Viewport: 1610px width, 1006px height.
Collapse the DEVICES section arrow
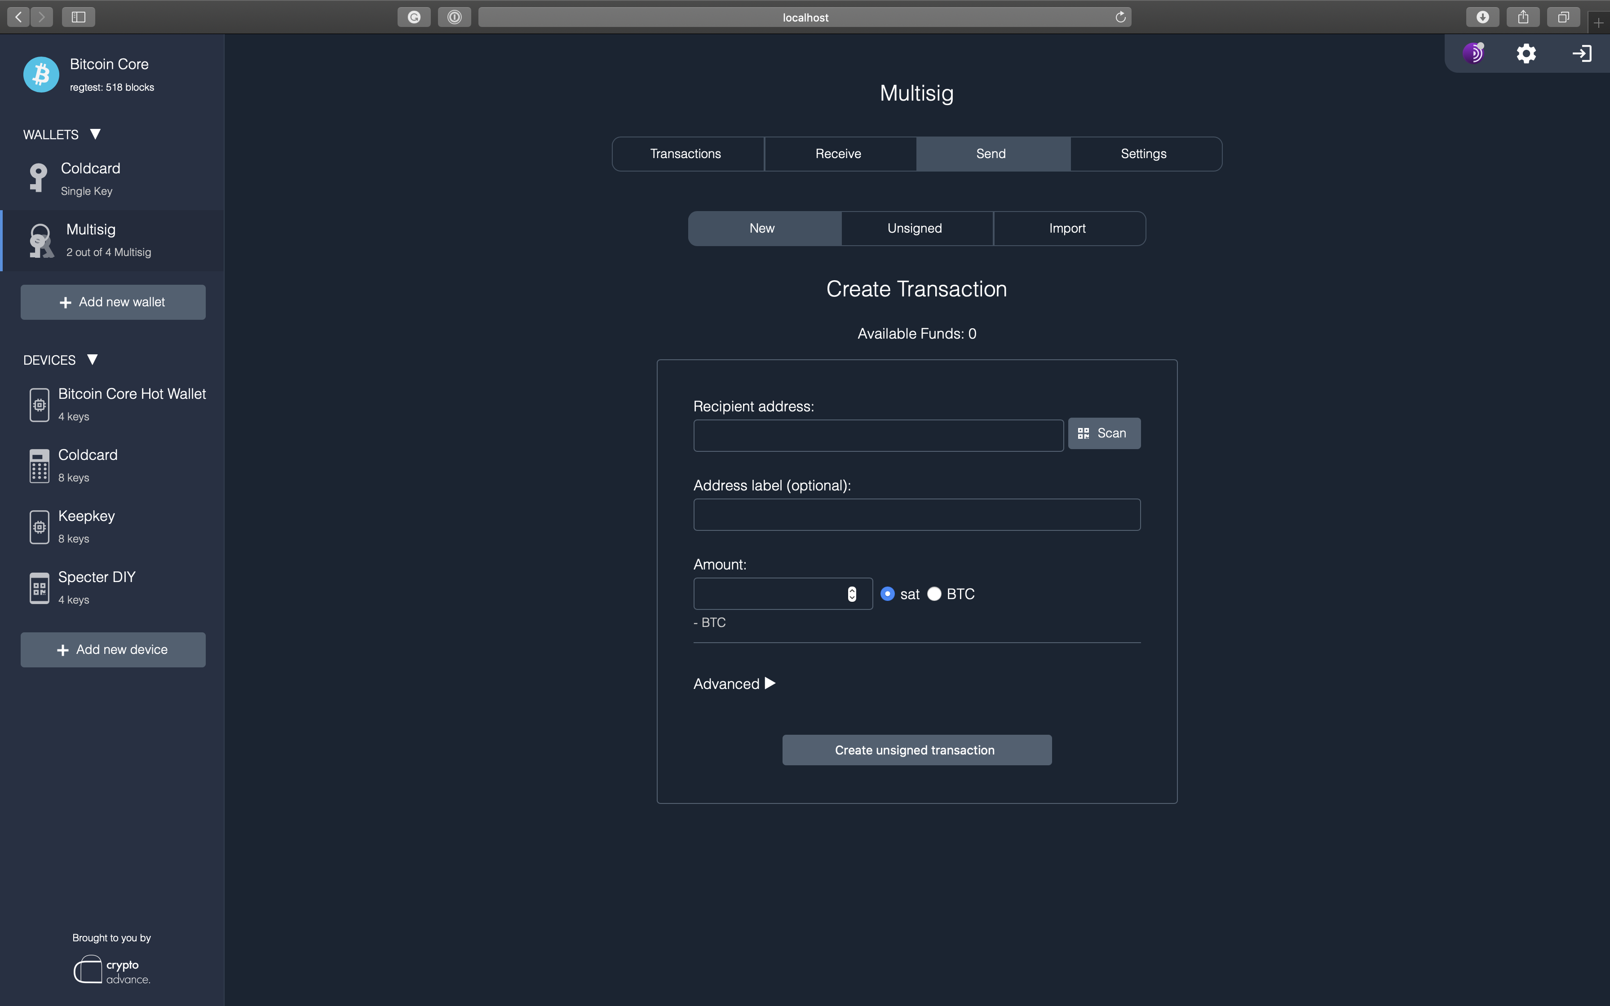point(93,359)
